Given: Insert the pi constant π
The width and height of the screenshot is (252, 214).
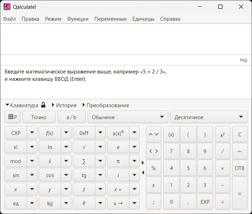Looking at the screenshot, I should tap(118, 161).
